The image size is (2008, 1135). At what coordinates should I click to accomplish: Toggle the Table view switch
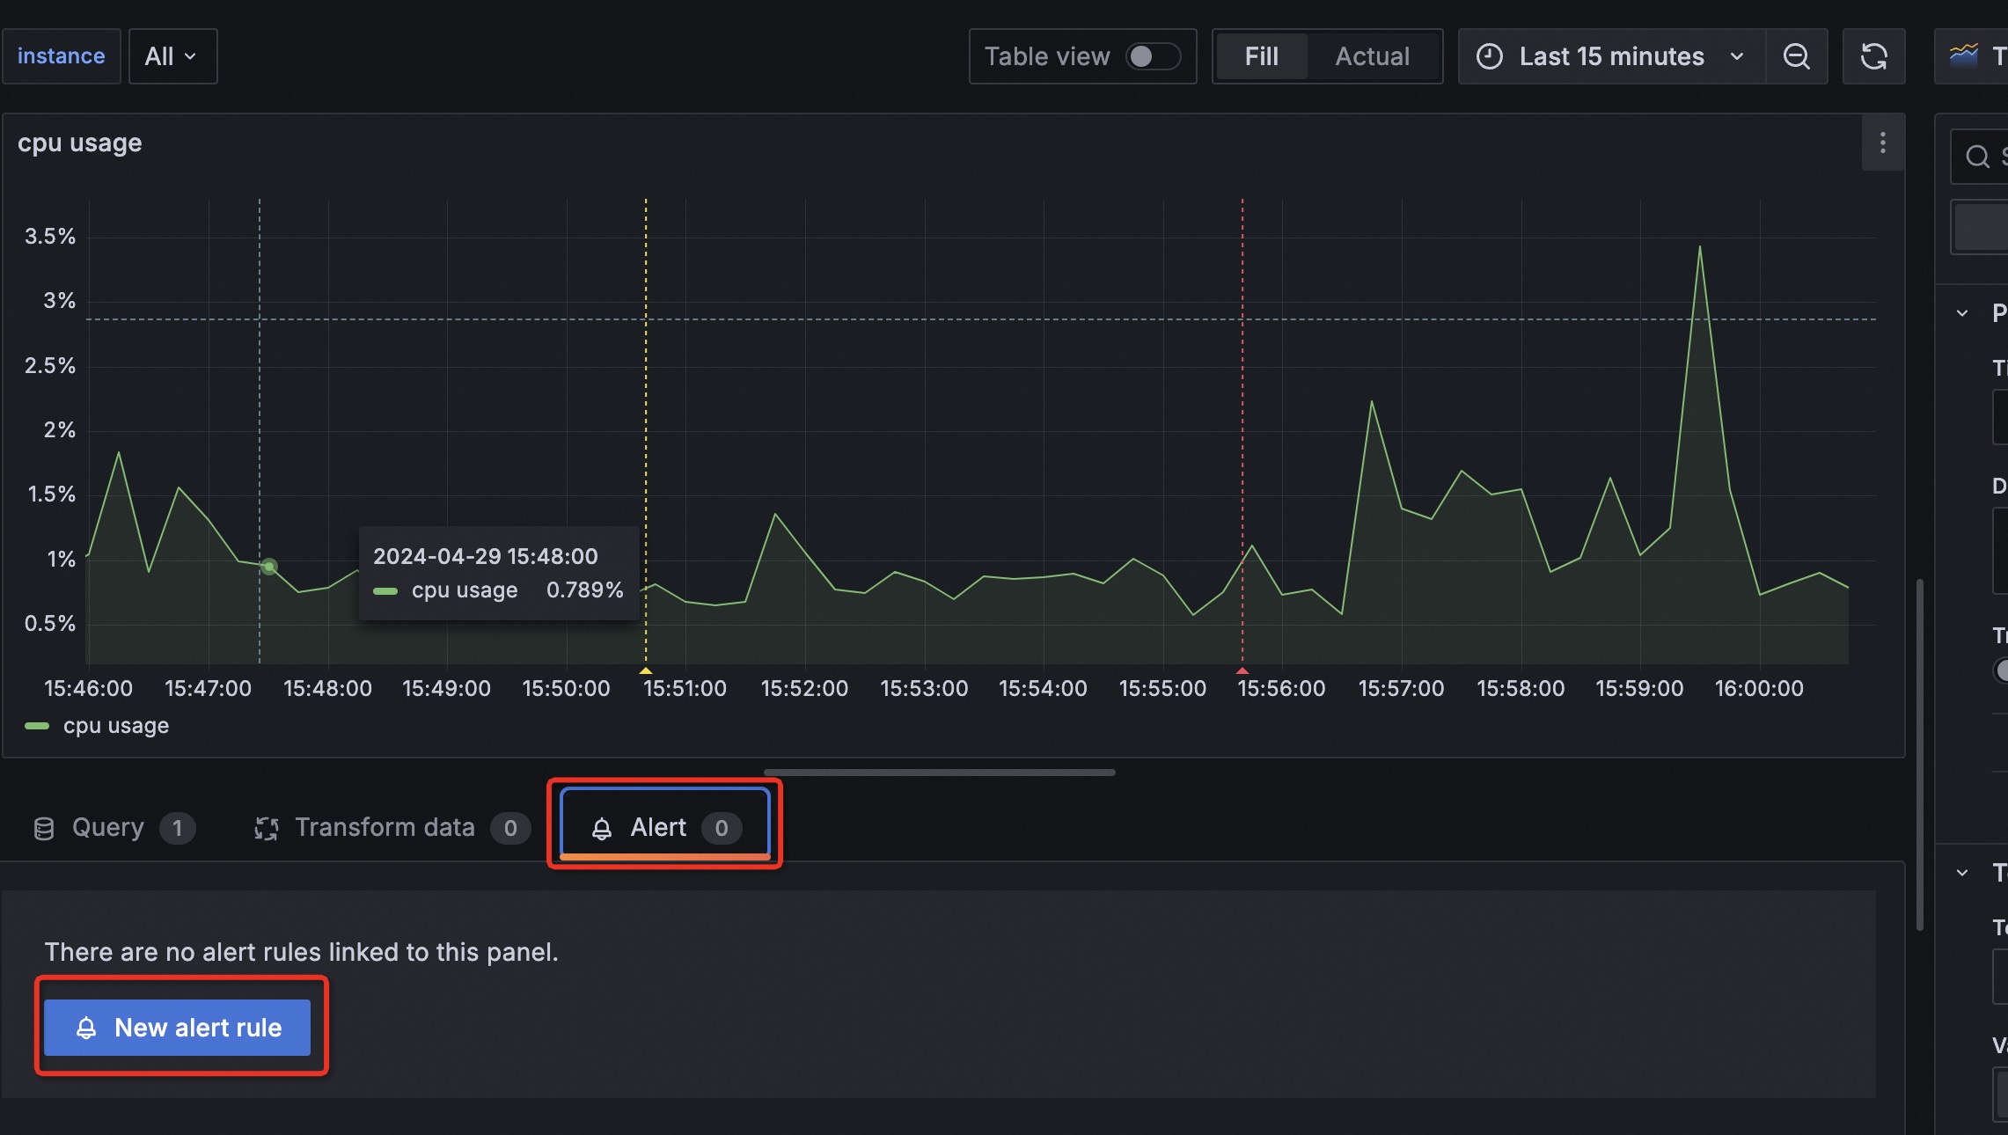point(1154,55)
